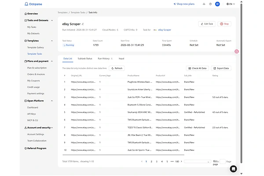Open MCP & CLI
264x176 pixels.
pyautogui.click(x=33, y=120)
